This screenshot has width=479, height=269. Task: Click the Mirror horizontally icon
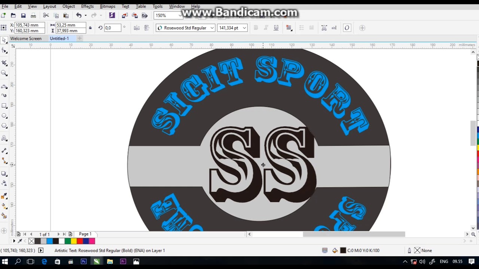pos(137,28)
